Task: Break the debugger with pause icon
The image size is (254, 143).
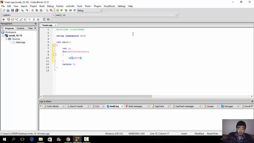Action: [x=34, y=19]
